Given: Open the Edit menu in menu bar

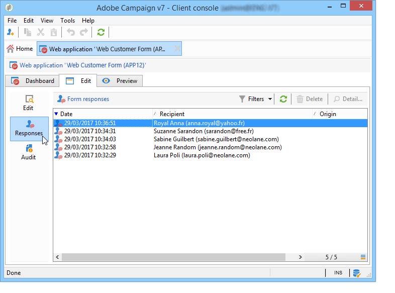Looking at the screenshot, I should pyautogui.click(x=29, y=21).
